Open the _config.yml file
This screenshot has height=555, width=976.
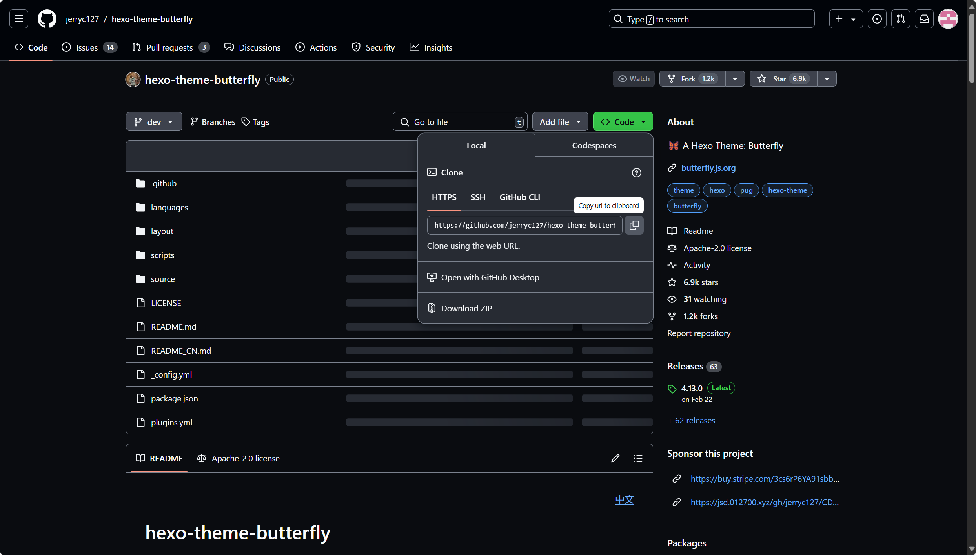coord(171,374)
